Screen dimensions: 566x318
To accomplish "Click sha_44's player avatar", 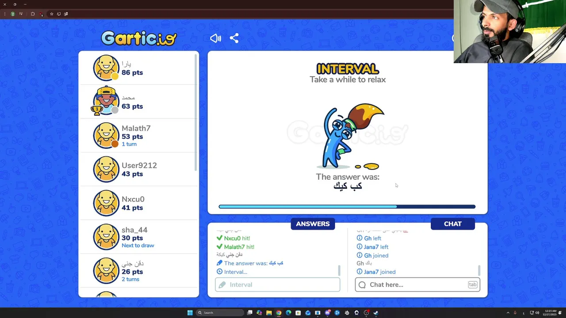I will 106,237.
